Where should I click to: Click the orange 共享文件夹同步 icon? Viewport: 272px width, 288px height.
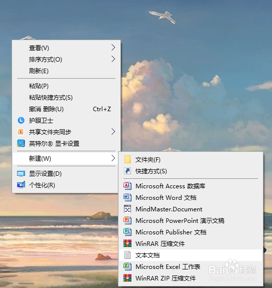21,132
